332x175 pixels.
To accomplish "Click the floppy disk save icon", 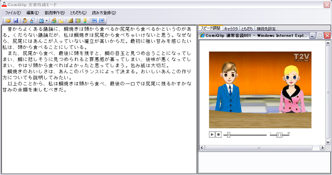I will pyautogui.click(x=16, y=20).
